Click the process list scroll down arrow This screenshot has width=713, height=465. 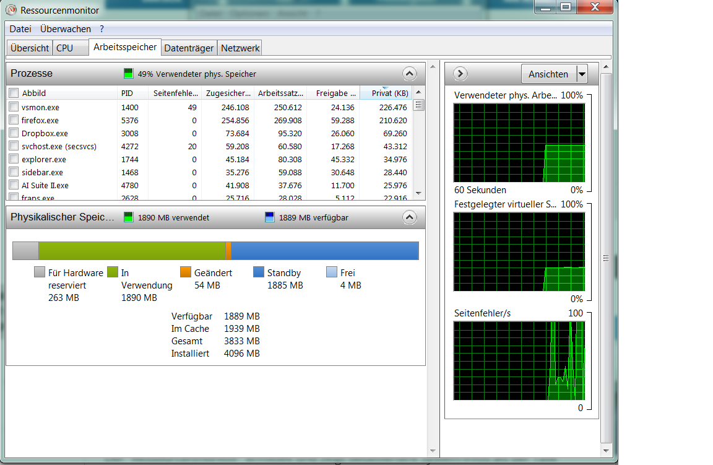coord(418,193)
